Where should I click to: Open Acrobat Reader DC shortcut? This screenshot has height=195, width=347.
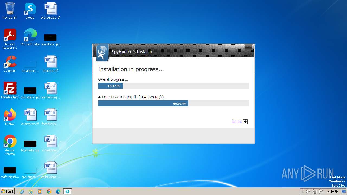click(10, 39)
